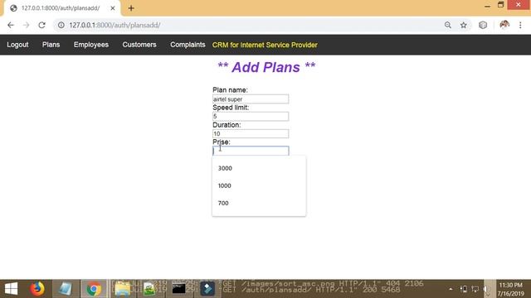531x298 pixels.
Task: Open the Customers page
Action: tap(139, 45)
